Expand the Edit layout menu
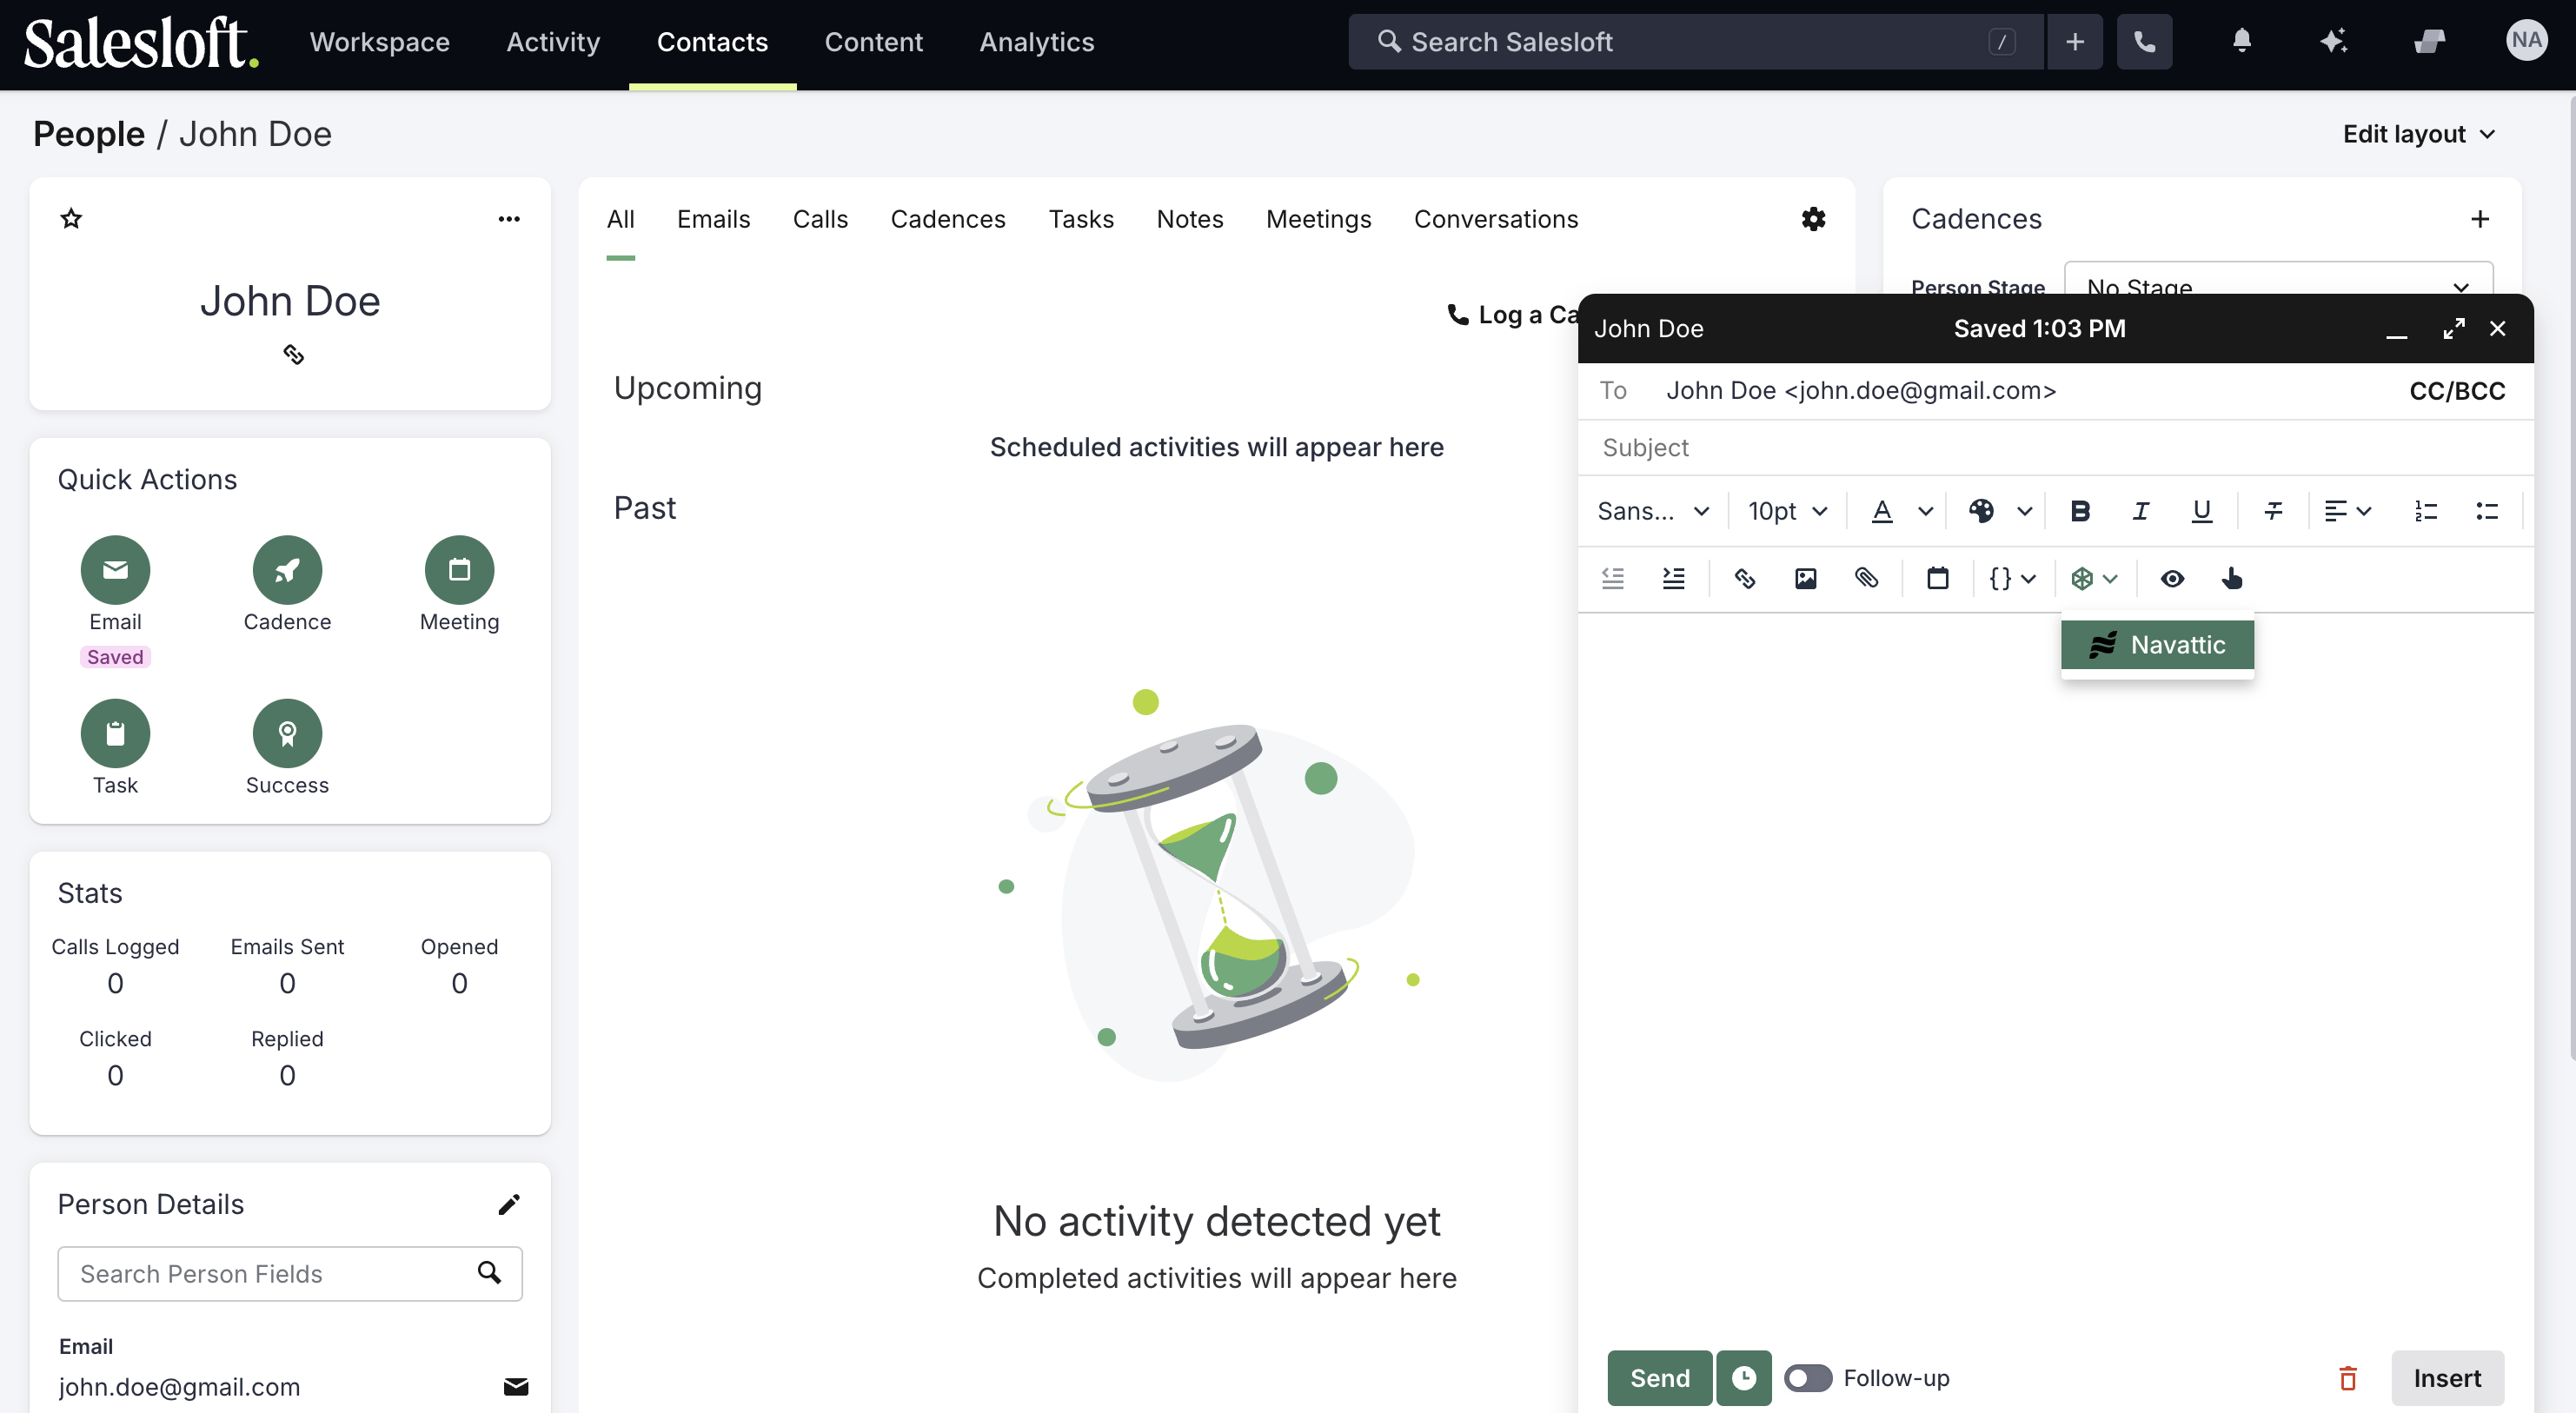This screenshot has height=1413, width=2576. (2418, 134)
